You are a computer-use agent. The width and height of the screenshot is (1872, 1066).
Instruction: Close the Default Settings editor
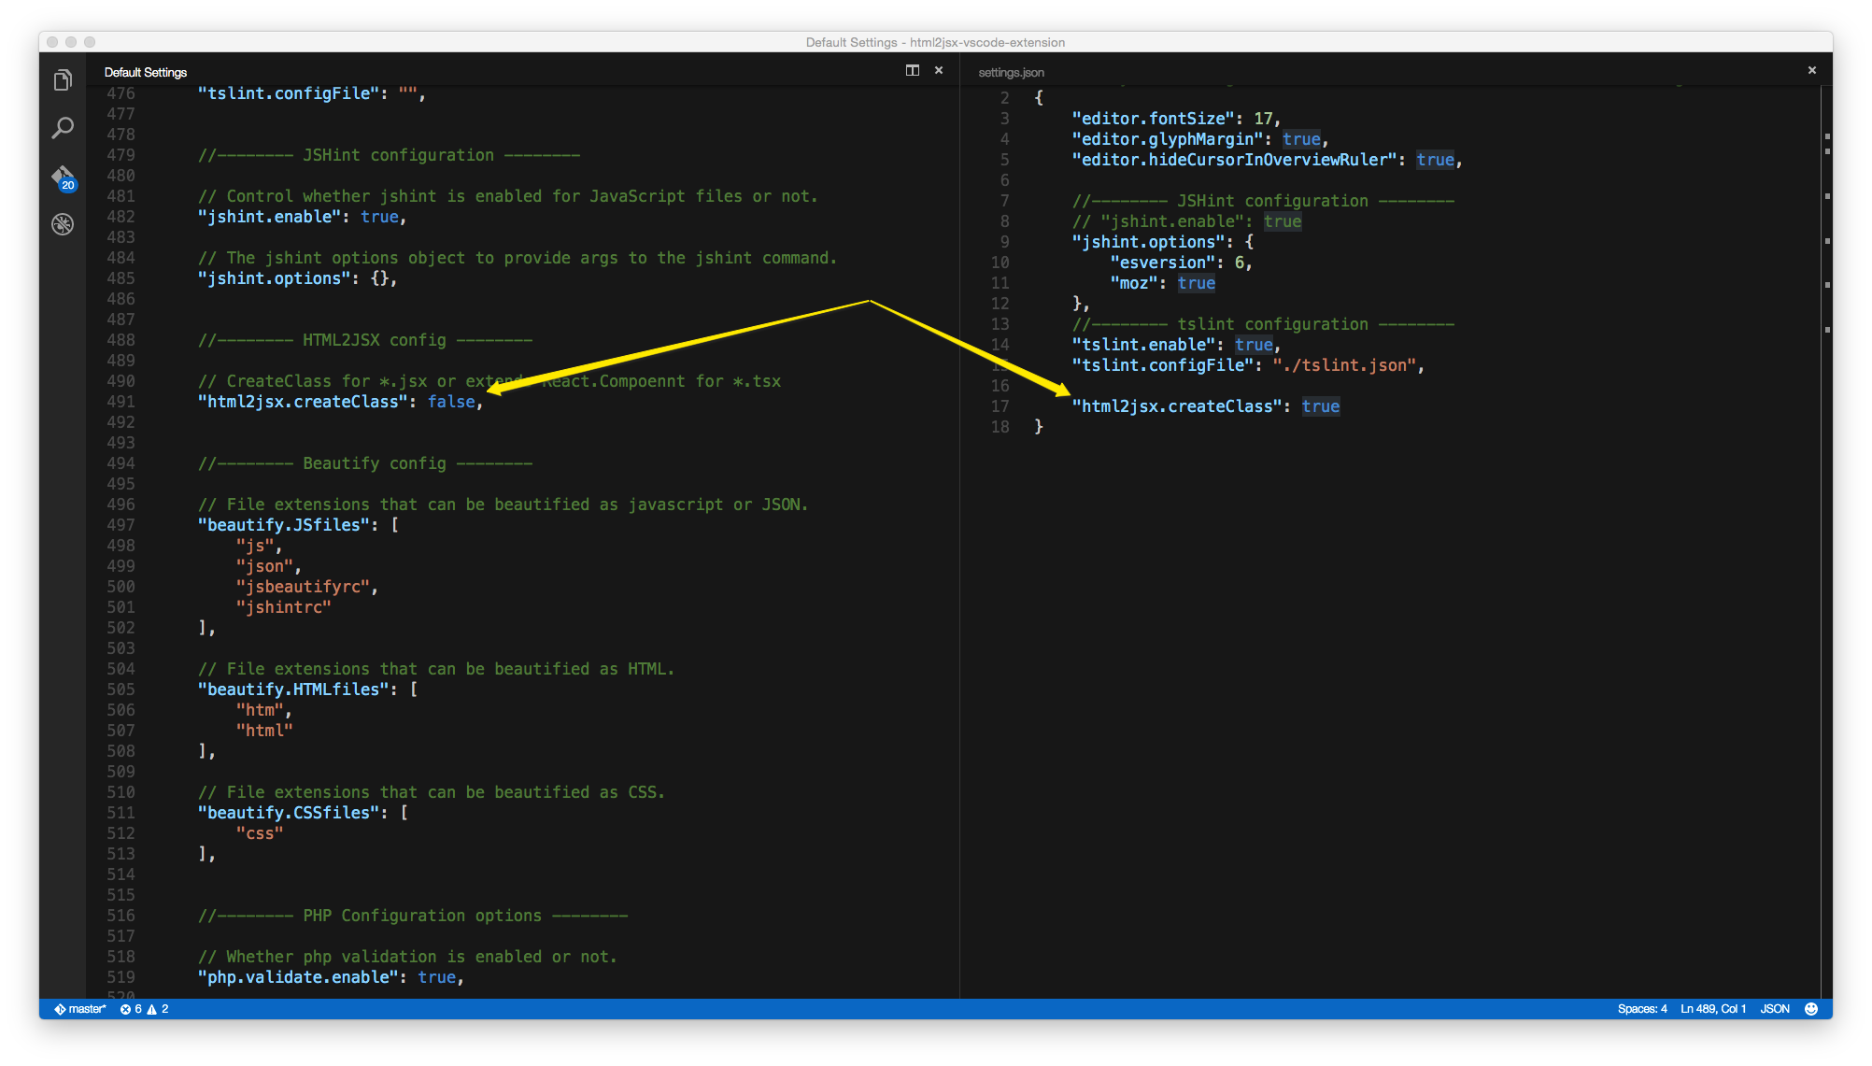[x=939, y=70]
